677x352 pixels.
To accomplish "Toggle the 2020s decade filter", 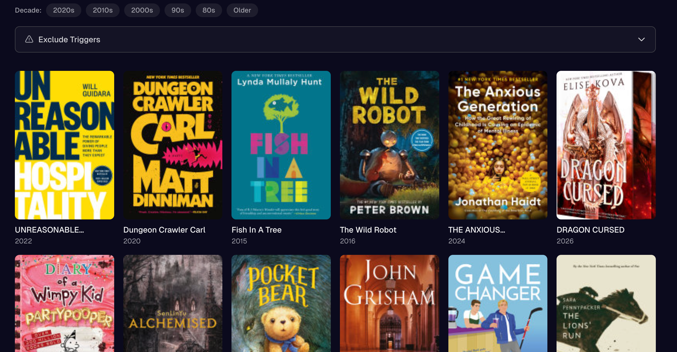I will (64, 10).
